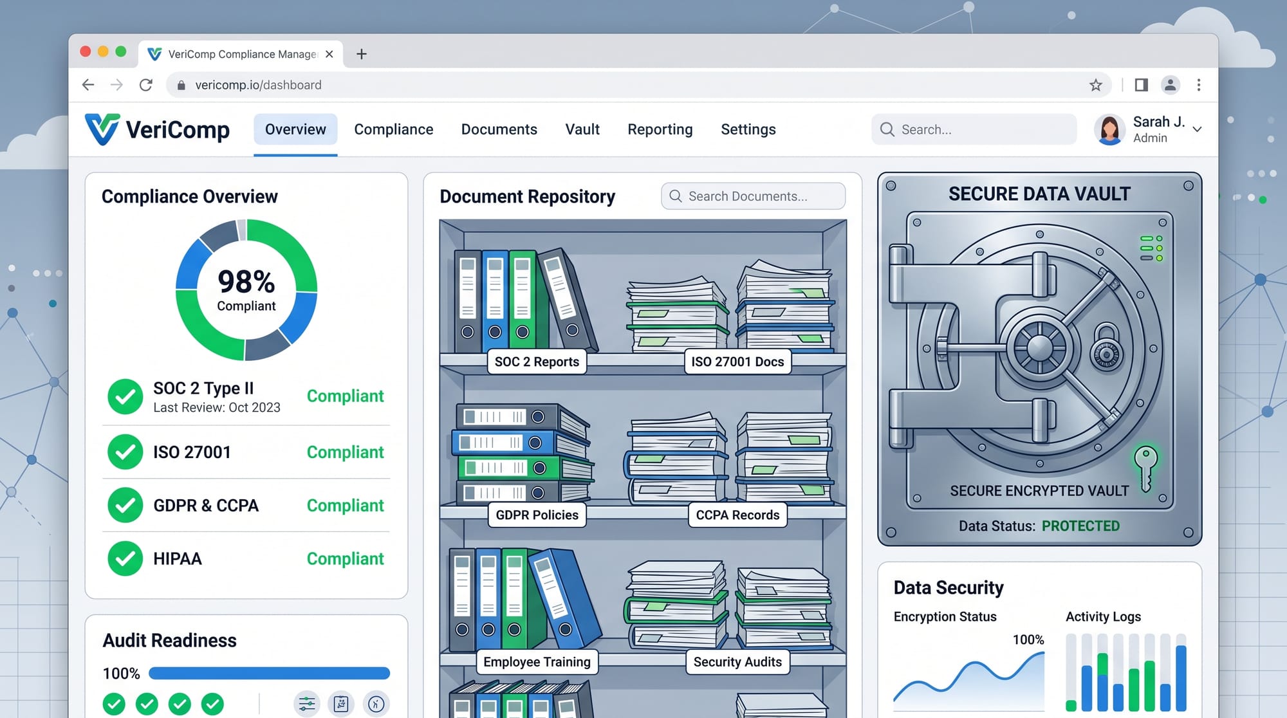The width and height of the screenshot is (1287, 718).
Task: Expand the browser sidebar panel icon
Action: coord(1140,84)
